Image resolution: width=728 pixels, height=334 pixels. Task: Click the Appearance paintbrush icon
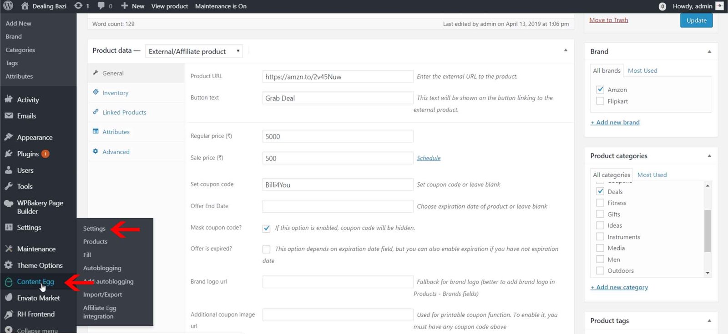click(x=9, y=137)
